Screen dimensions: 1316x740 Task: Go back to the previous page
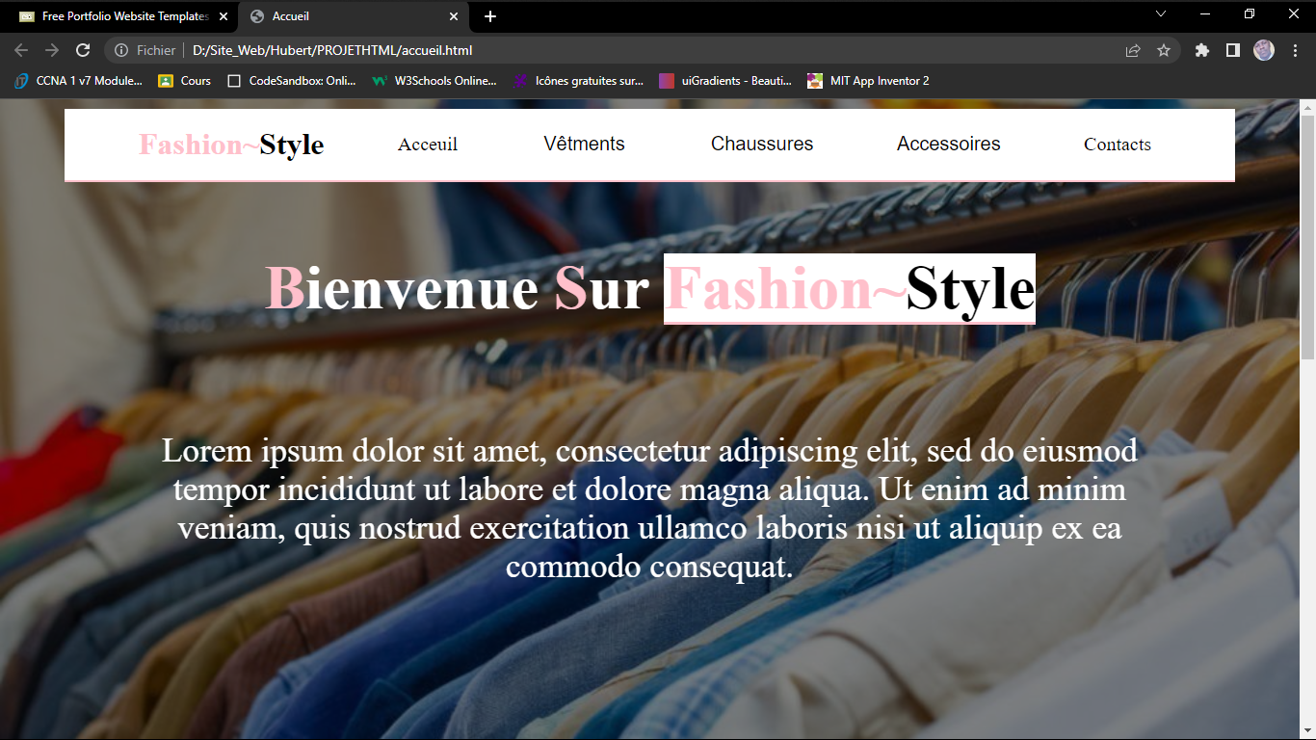tap(21, 50)
